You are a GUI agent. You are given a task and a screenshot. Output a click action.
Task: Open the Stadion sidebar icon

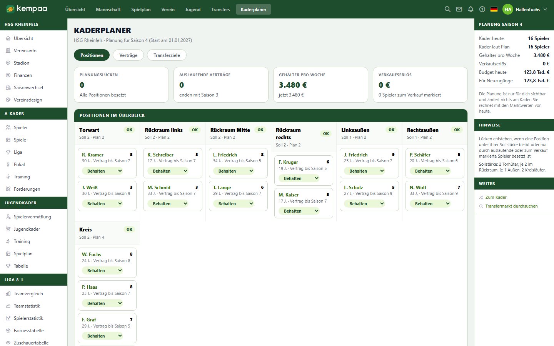click(8, 63)
